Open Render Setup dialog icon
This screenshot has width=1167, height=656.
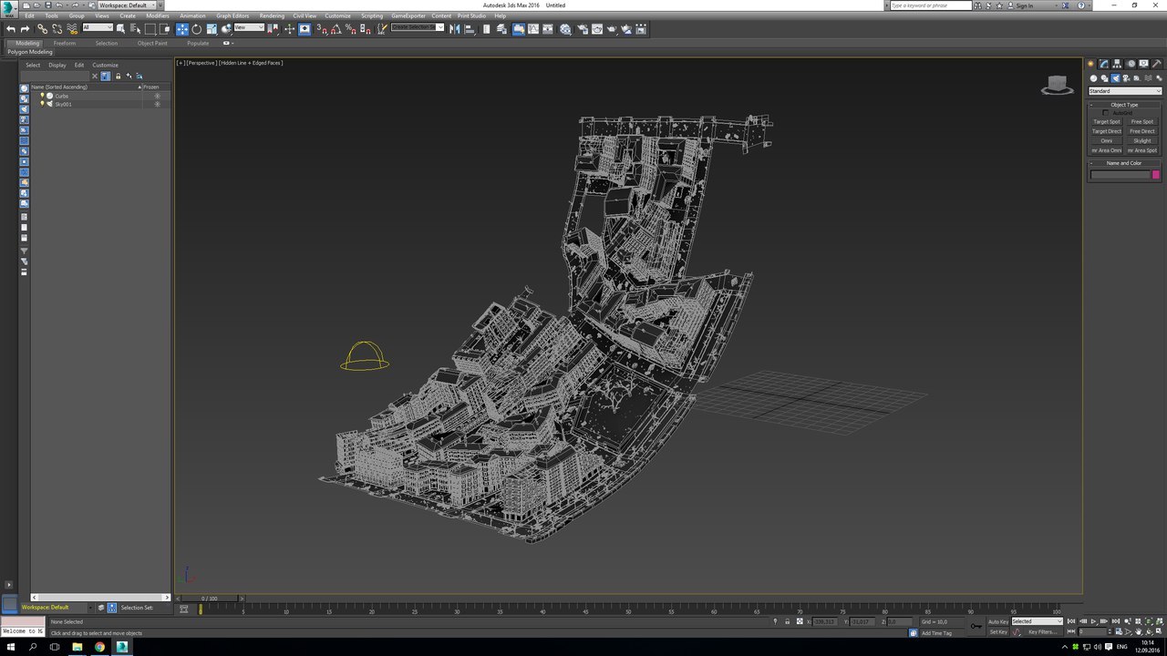coord(582,29)
